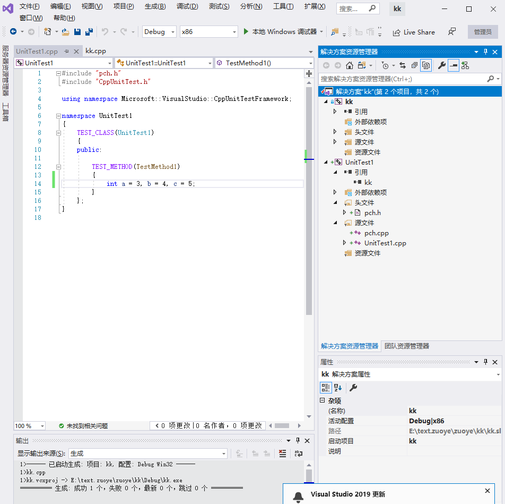Open the x86 platform dropdown

pos(209,32)
